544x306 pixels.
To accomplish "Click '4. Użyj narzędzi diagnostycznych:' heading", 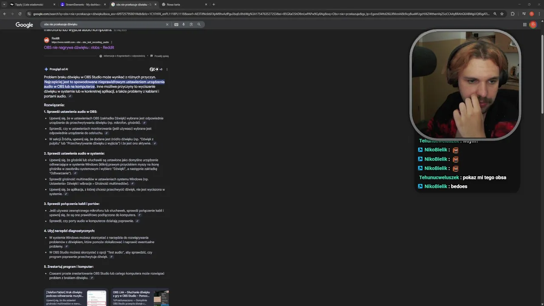I will tap(69, 231).
